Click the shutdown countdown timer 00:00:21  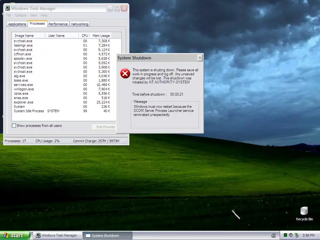[x=177, y=94]
